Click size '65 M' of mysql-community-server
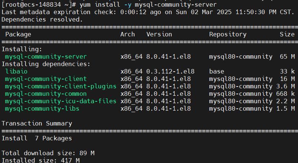The width and height of the screenshot is (298, 163). [287, 56]
